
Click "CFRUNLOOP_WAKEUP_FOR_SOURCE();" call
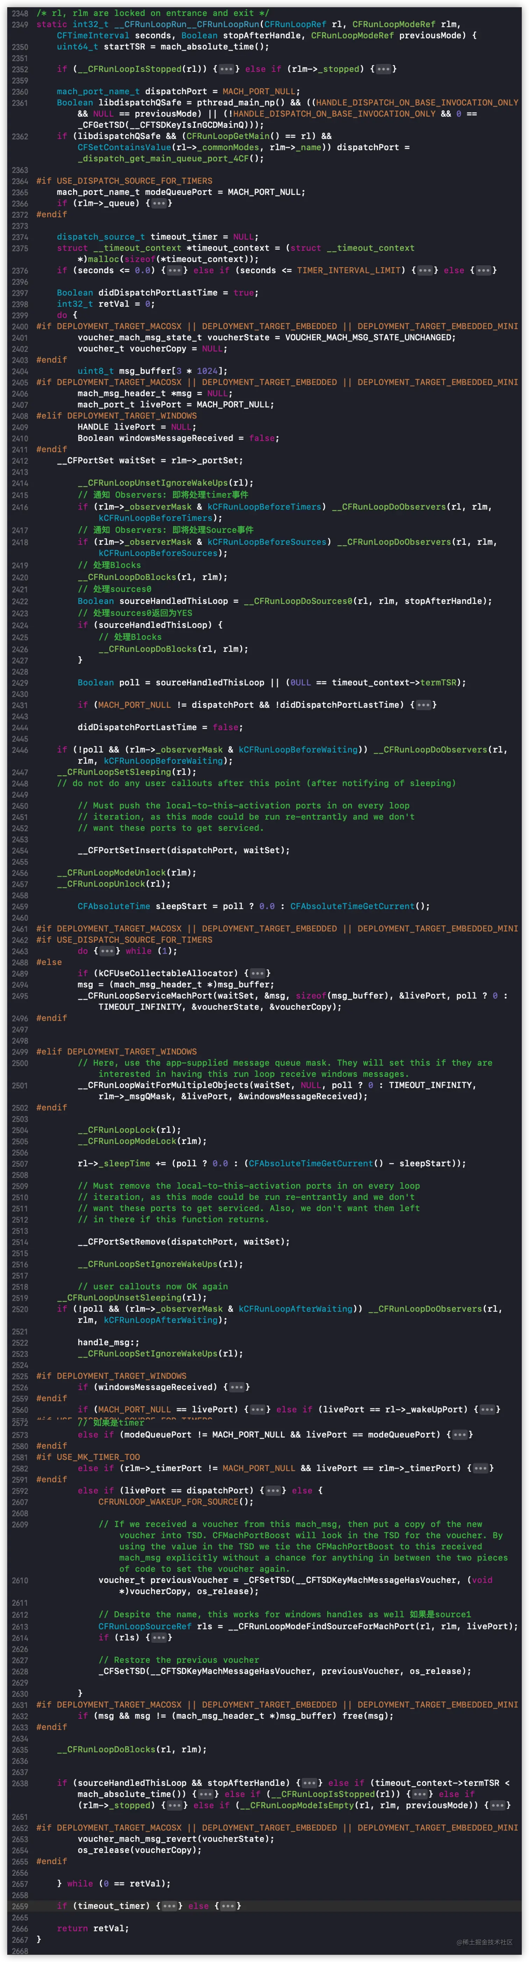[x=176, y=1502]
